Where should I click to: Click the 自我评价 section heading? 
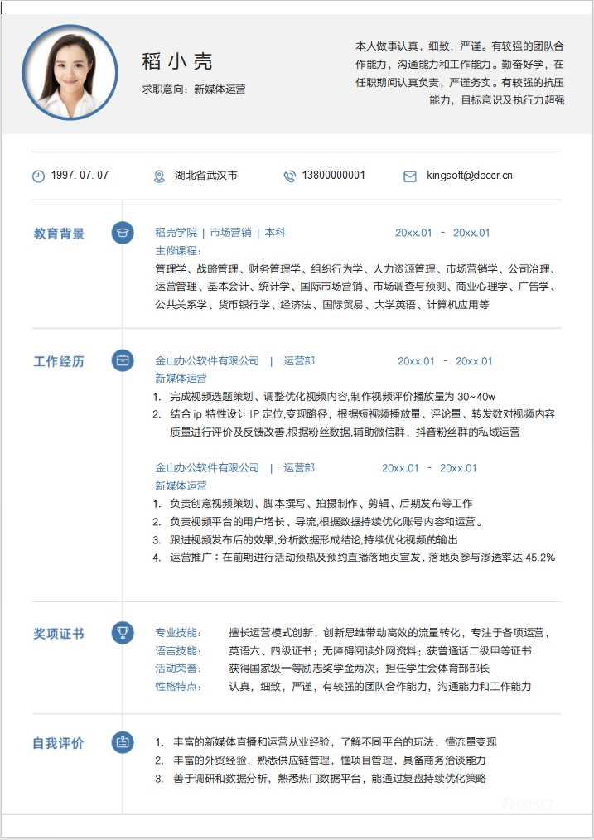pyautogui.click(x=59, y=743)
